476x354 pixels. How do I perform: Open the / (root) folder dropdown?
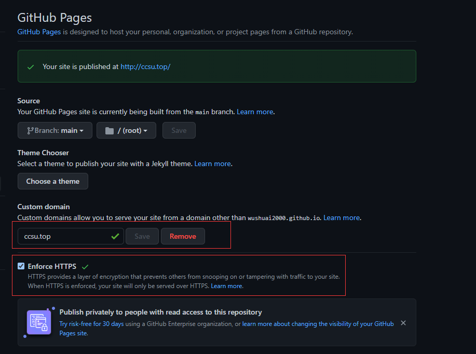(x=126, y=131)
